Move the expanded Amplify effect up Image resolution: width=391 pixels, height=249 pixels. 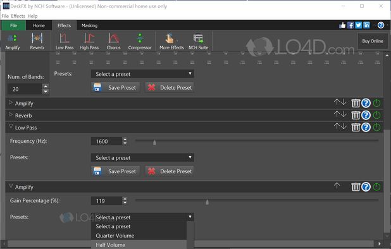pos(337,186)
